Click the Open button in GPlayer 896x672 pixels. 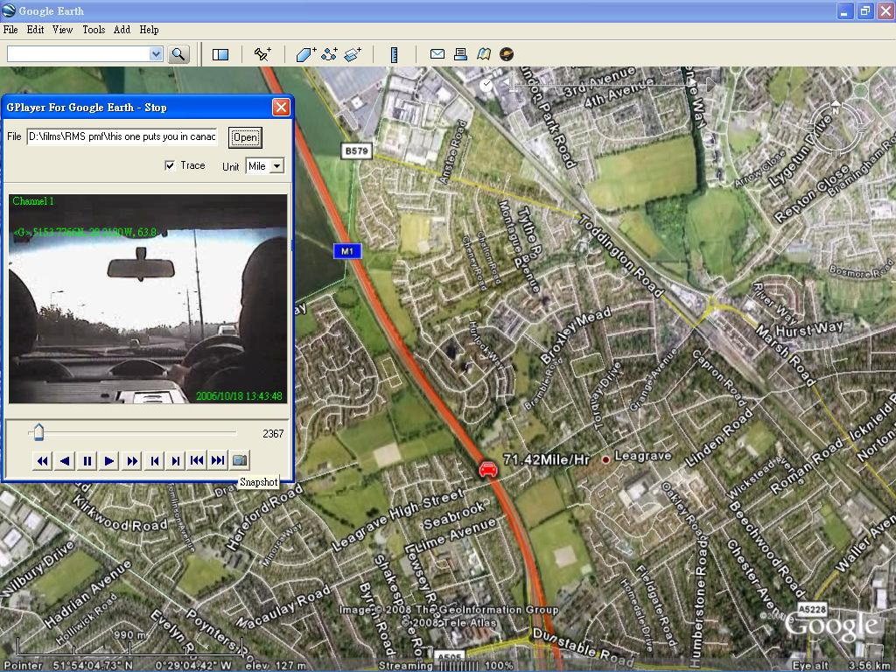coord(245,137)
